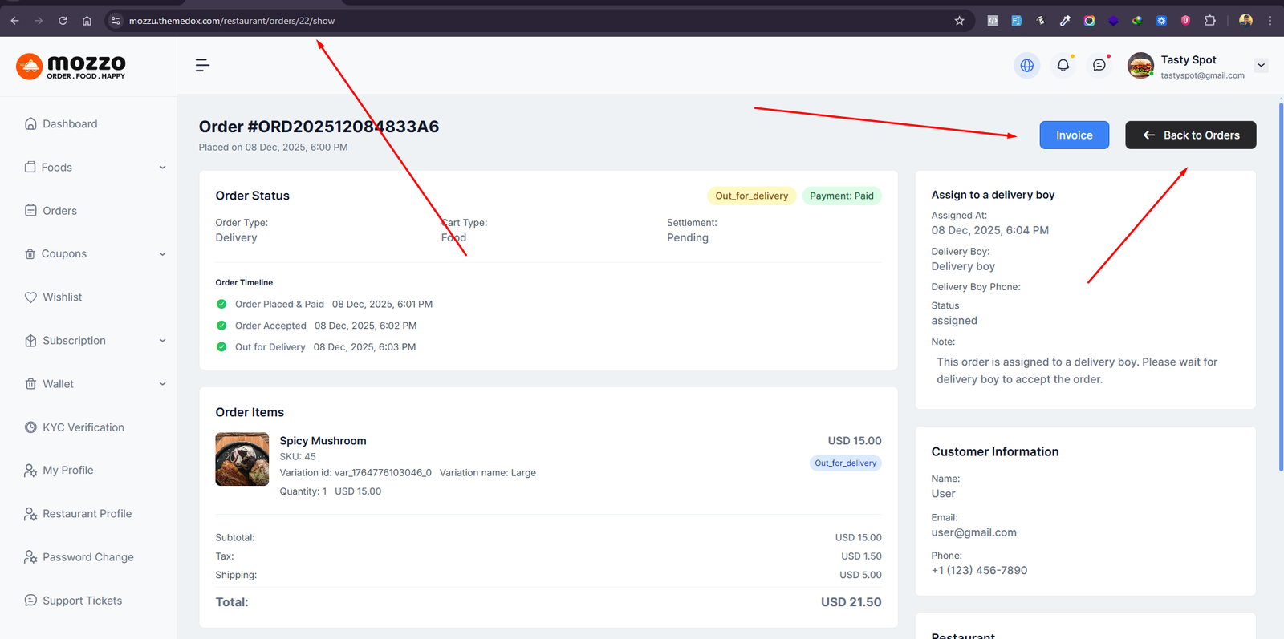Open the chat messages icon
The image size is (1284, 639).
tap(1099, 66)
